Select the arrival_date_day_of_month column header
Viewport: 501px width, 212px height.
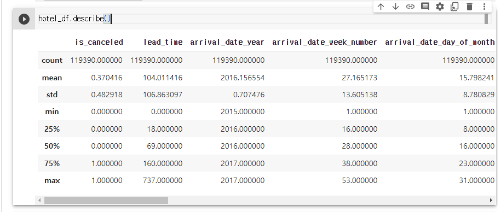(440, 42)
